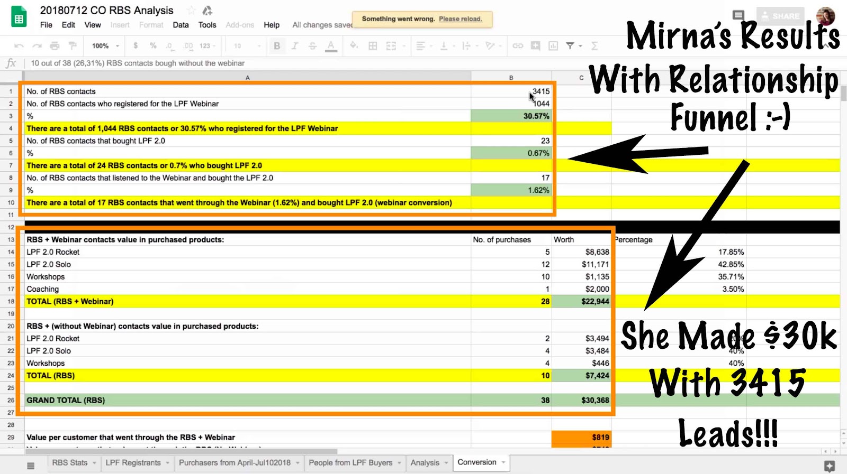Screen dimensions: 847x474
Task: Open the filter views dropdown arrow
Action: (581, 46)
